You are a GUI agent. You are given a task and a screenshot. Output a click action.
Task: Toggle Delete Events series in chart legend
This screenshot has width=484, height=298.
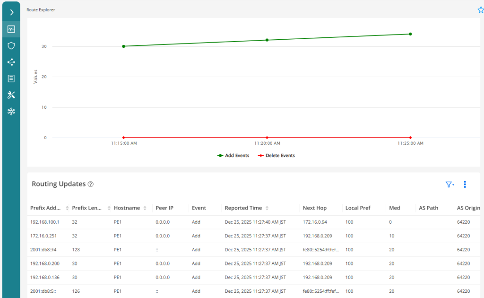277,156
